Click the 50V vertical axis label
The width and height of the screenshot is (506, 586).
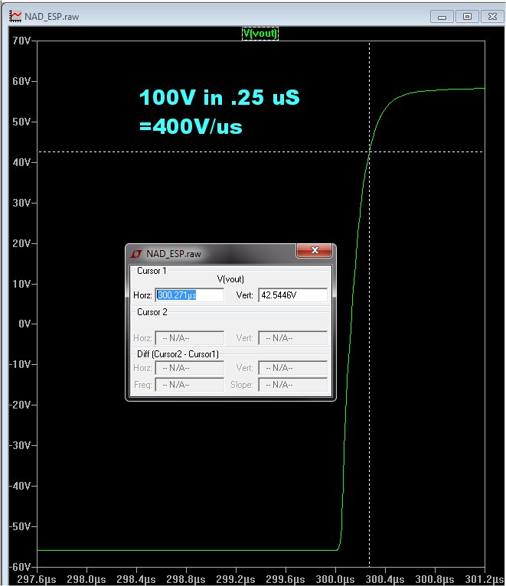coord(21,122)
